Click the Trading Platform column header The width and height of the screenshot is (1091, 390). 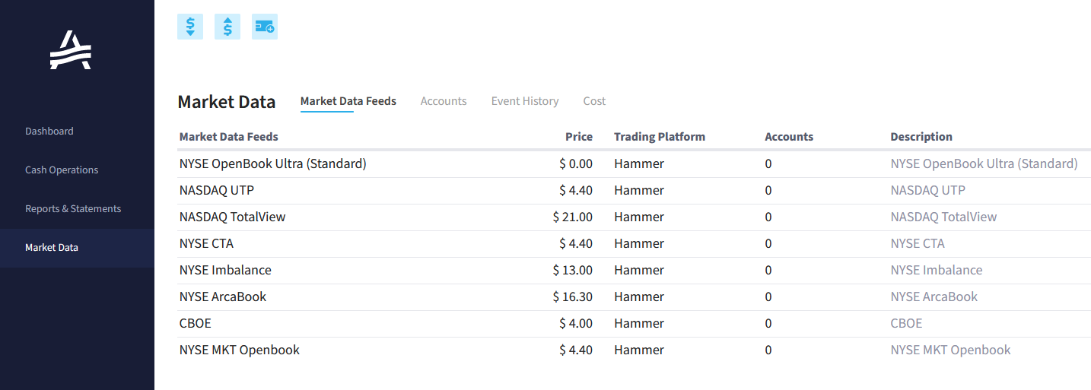pos(660,137)
